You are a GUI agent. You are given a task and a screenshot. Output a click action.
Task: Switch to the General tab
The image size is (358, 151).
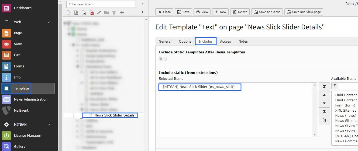click(165, 42)
